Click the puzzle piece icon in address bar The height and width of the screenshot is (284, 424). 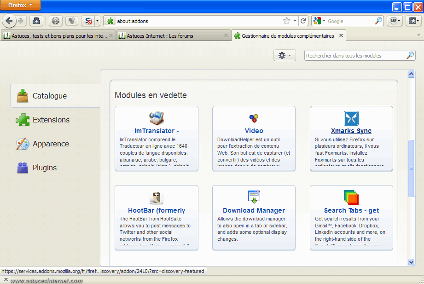pos(110,21)
